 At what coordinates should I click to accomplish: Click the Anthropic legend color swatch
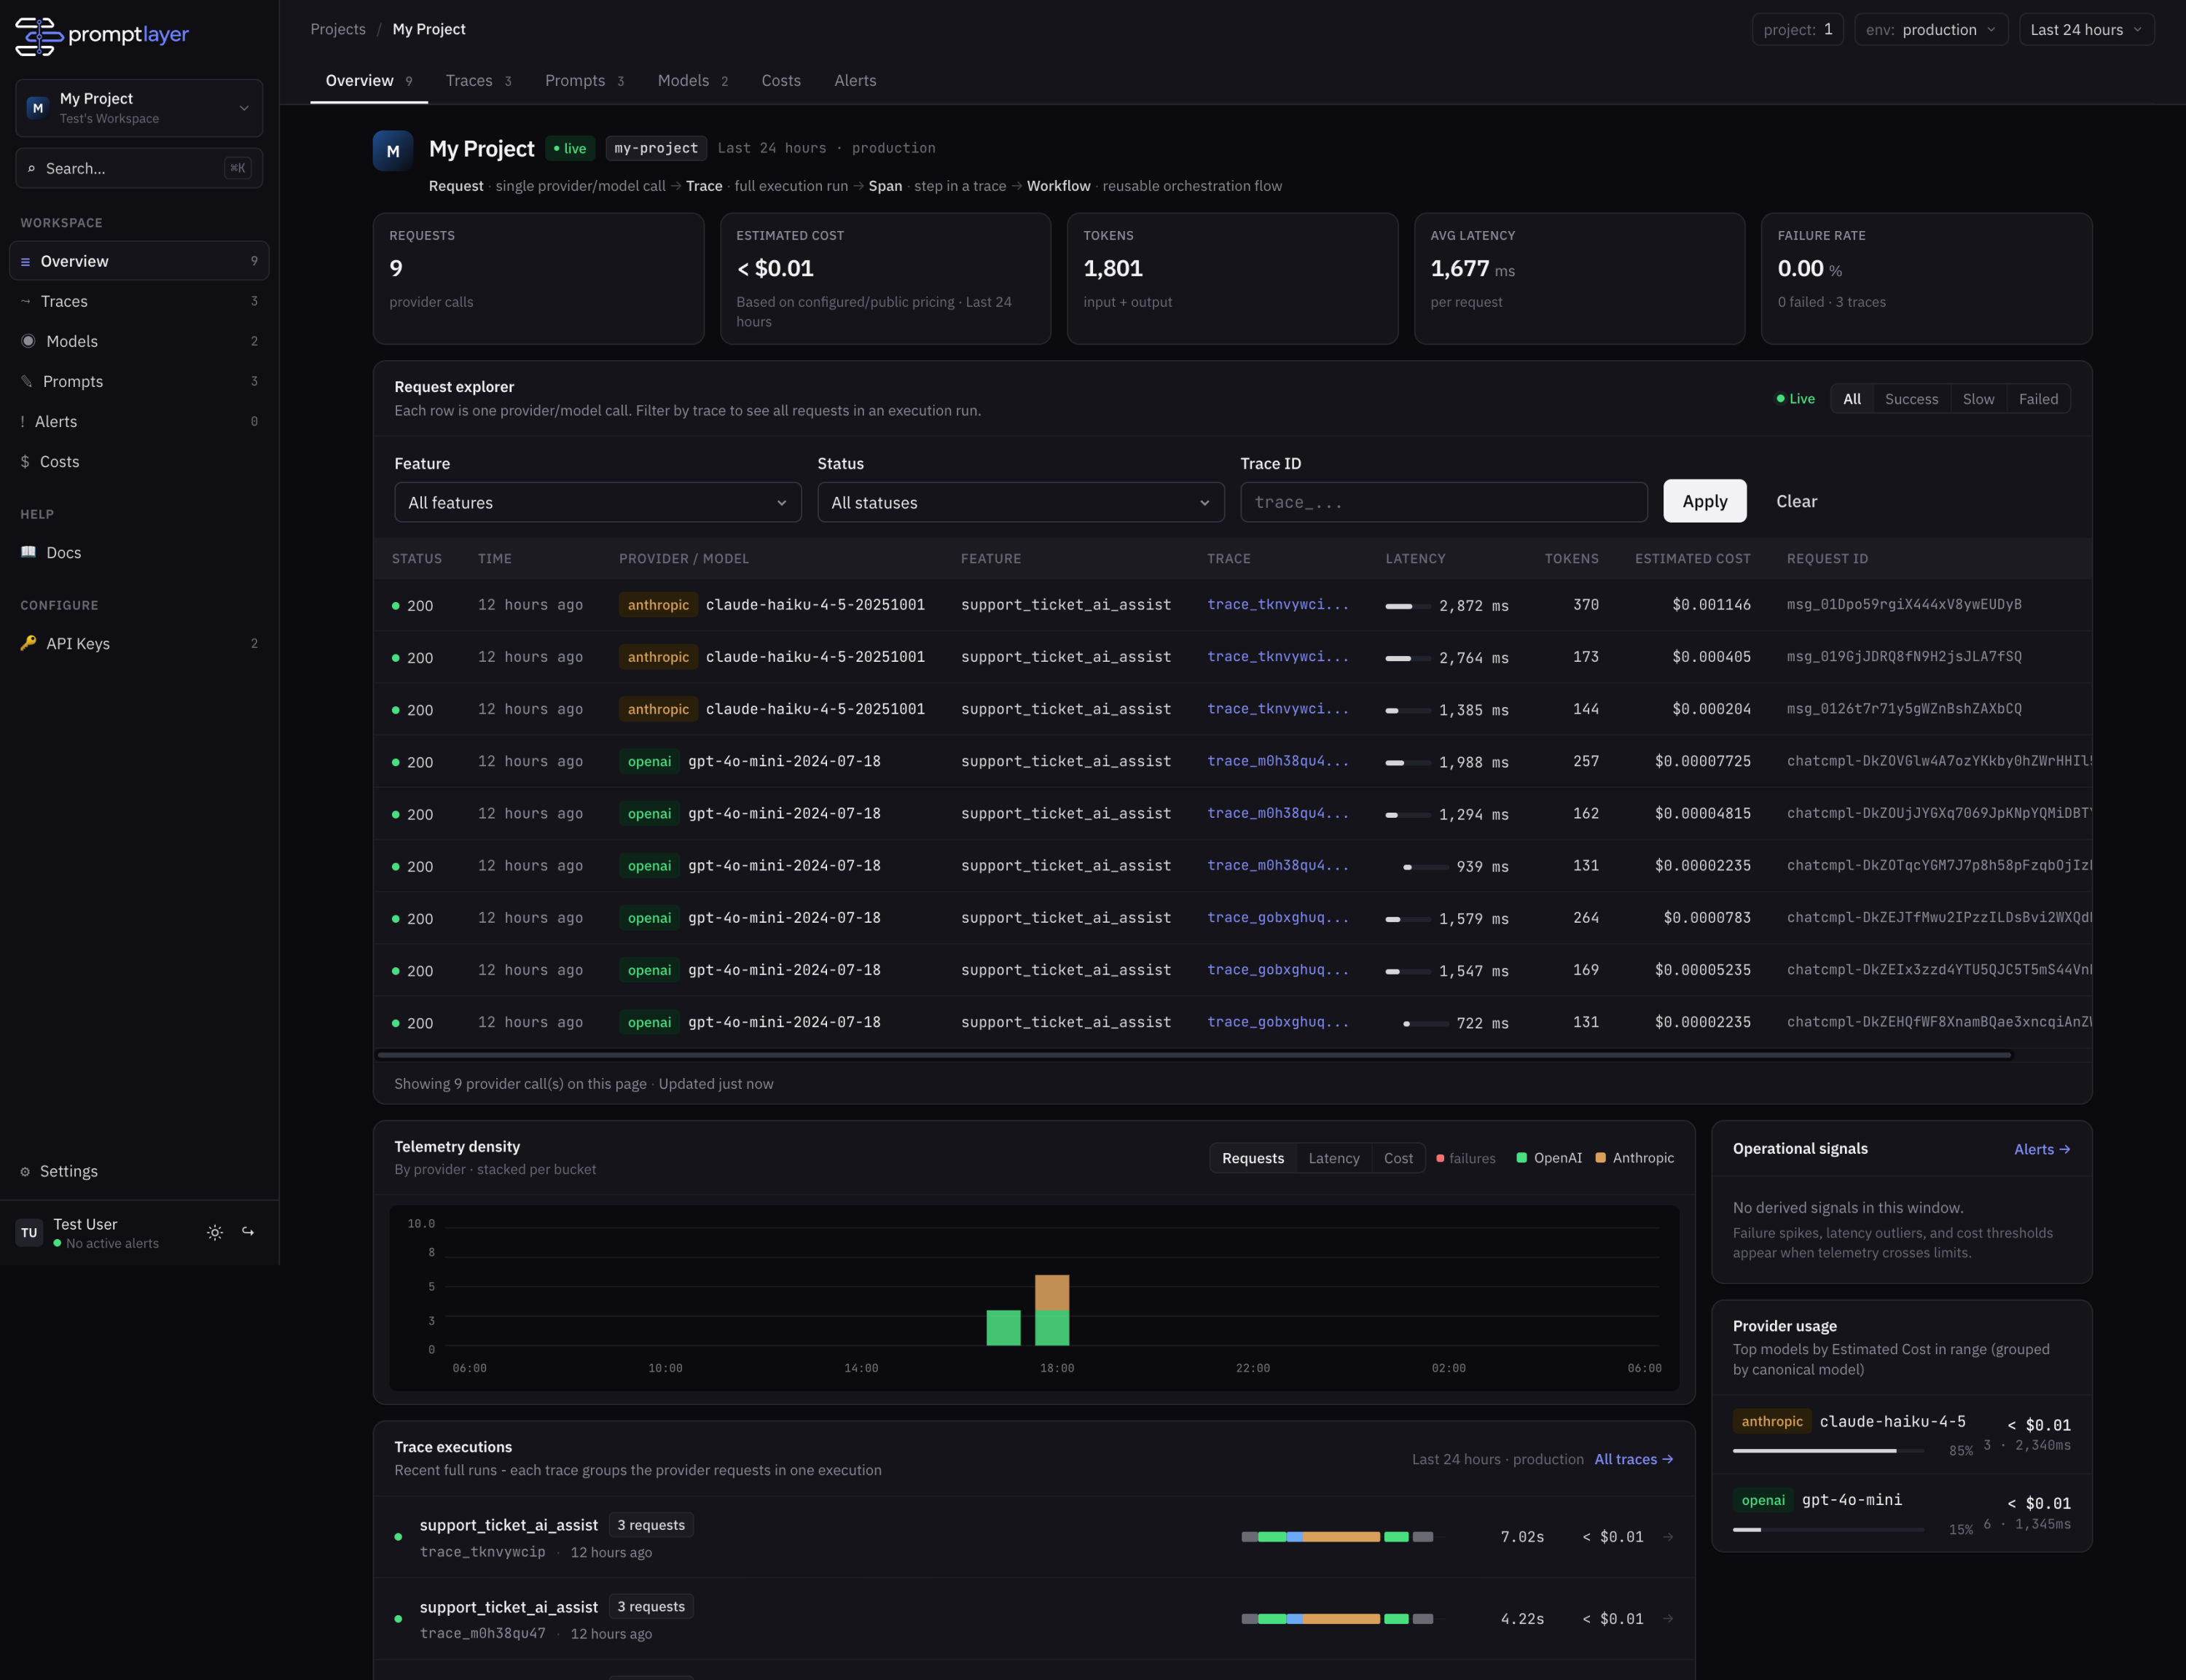coord(1600,1158)
